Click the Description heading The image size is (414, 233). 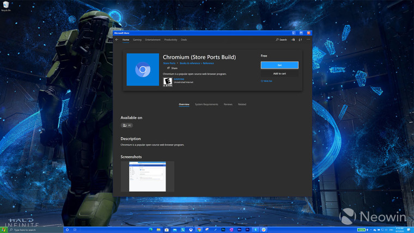(130, 138)
